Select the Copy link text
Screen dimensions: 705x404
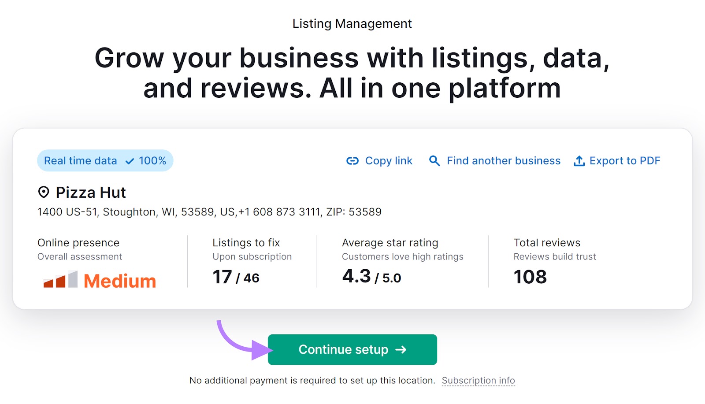pos(389,161)
